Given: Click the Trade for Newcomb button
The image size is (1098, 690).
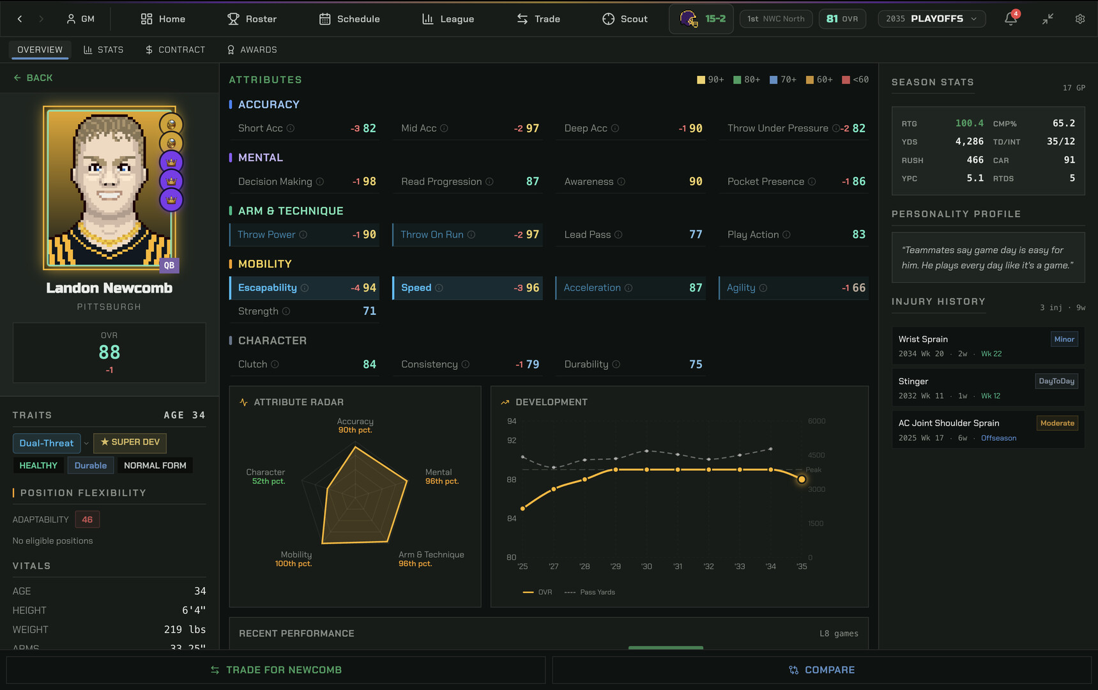Looking at the screenshot, I should (276, 670).
